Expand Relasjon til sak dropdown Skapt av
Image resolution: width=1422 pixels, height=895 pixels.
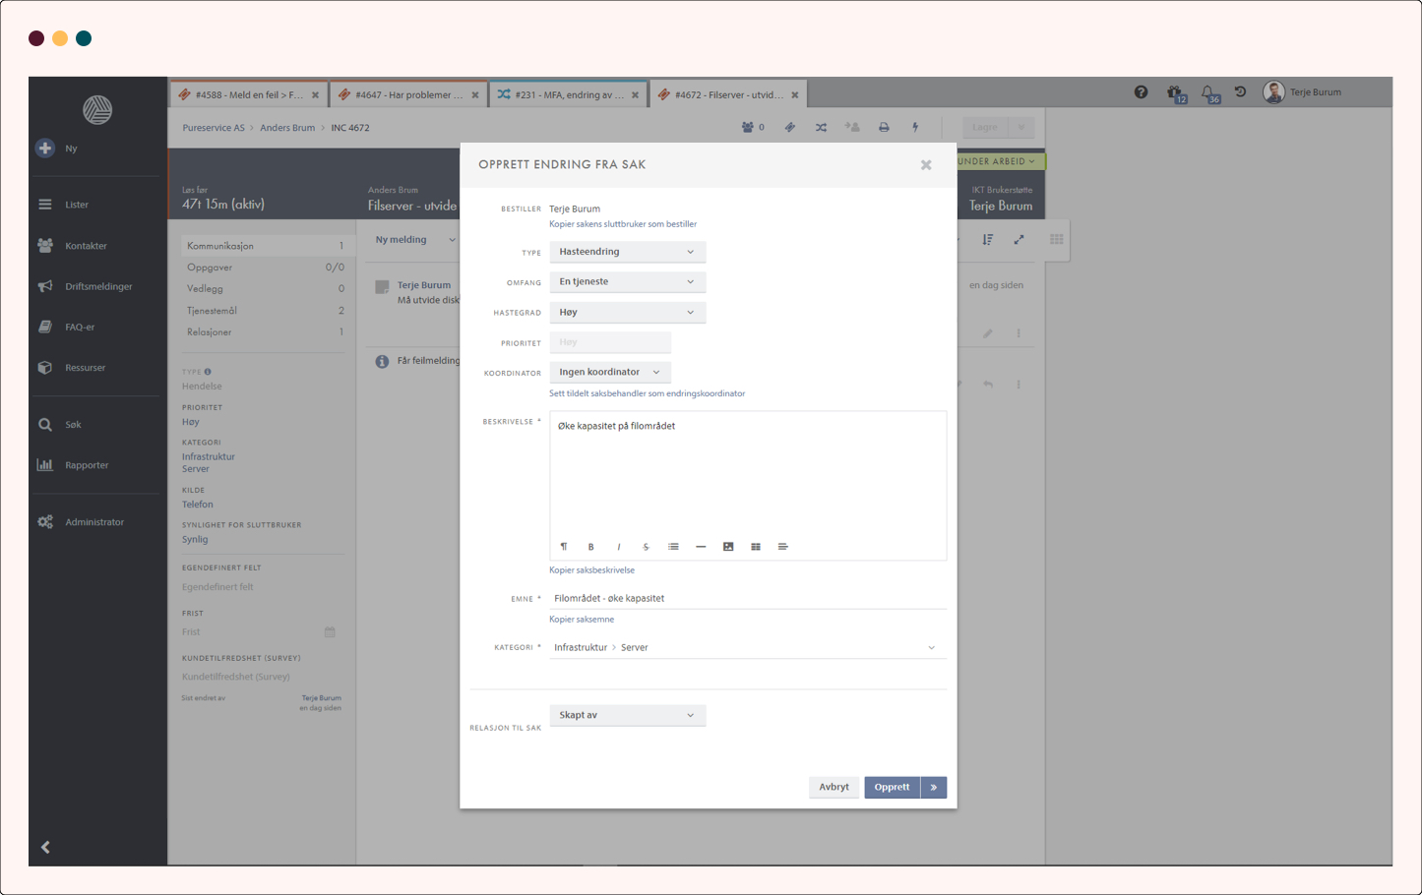[x=627, y=715]
